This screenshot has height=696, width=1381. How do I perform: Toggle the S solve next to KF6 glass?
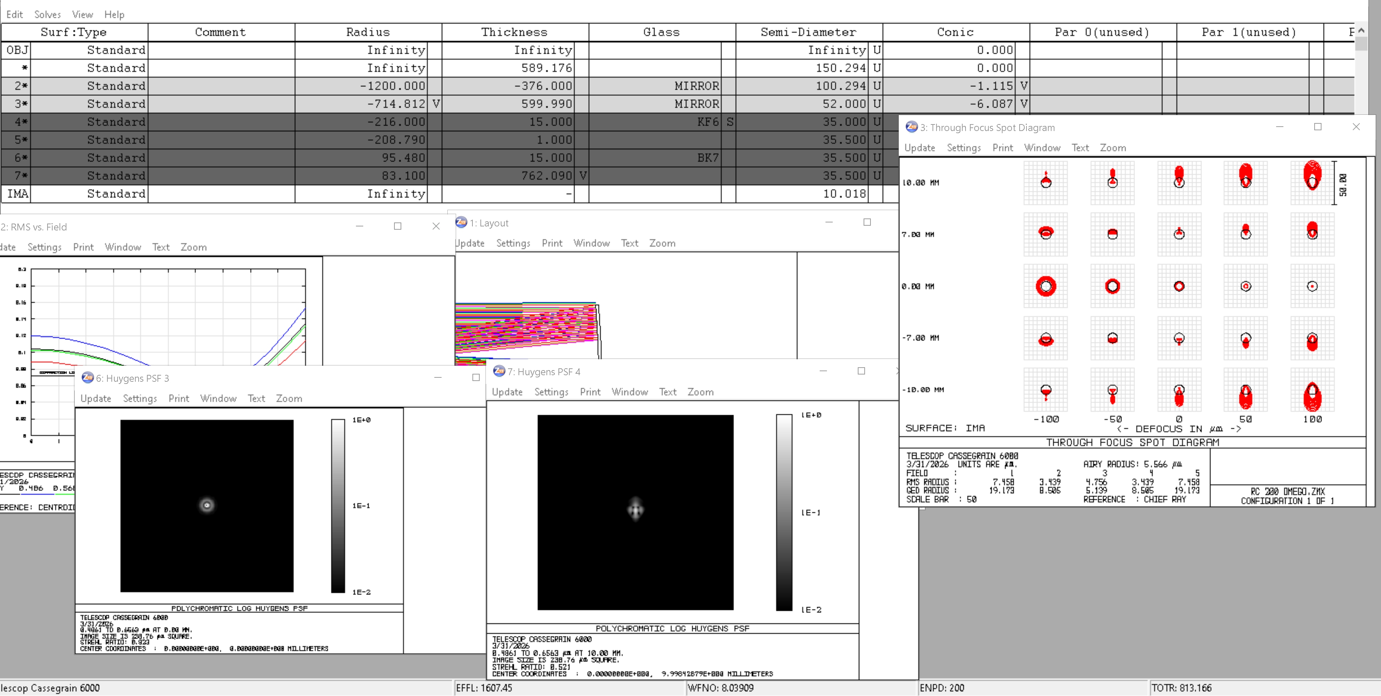(x=730, y=122)
